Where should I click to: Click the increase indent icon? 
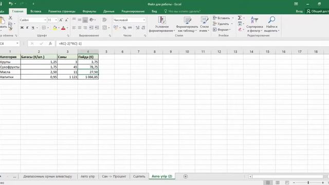point(97,28)
